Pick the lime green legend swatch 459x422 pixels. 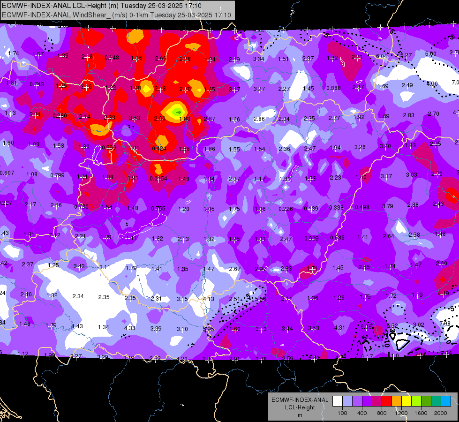pyautogui.click(x=416, y=401)
